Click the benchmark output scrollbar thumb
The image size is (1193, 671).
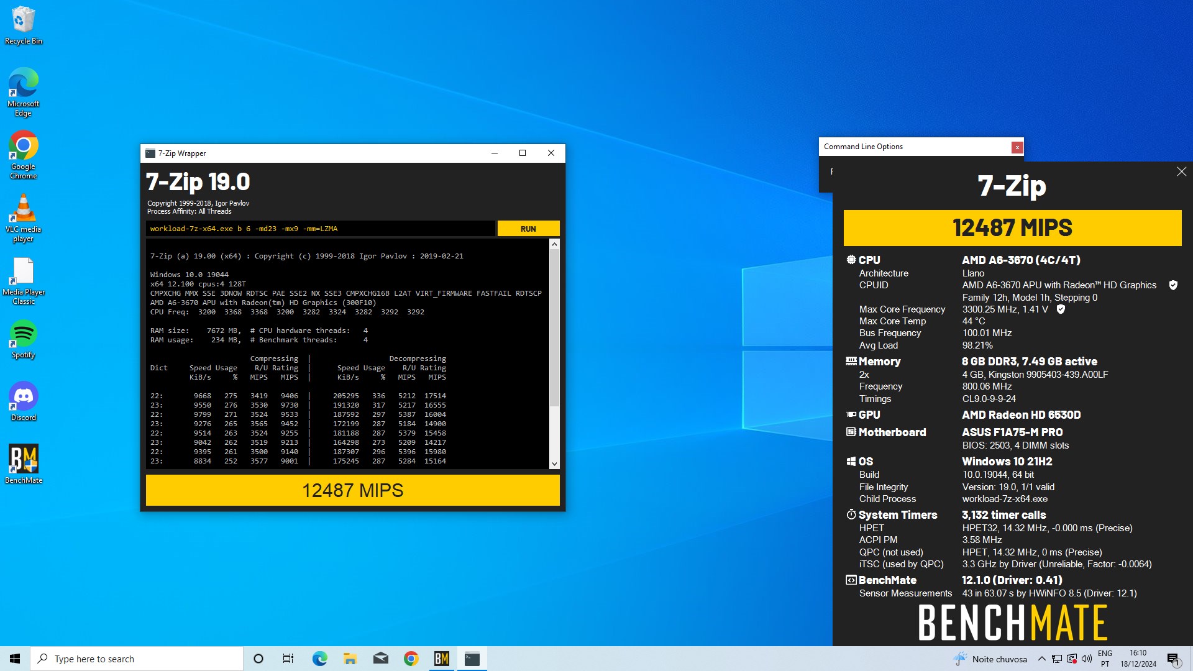(554, 328)
